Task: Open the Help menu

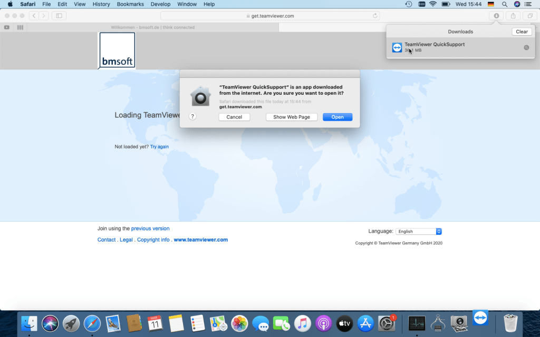Action: click(209, 4)
